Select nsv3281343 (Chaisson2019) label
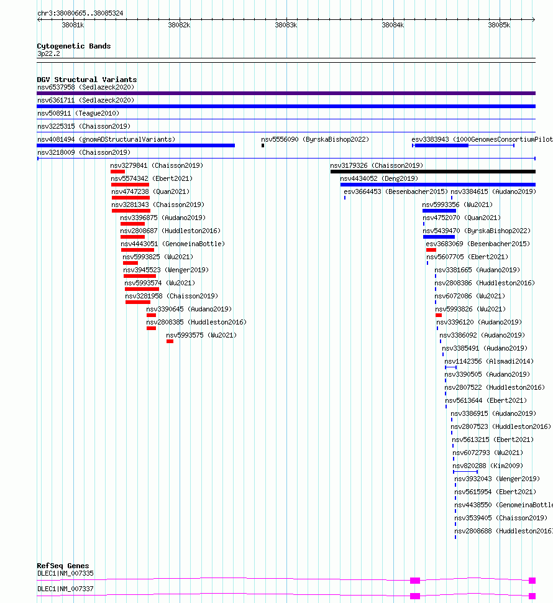The width and height of the screenshot is (553, 603). point(158,205)
